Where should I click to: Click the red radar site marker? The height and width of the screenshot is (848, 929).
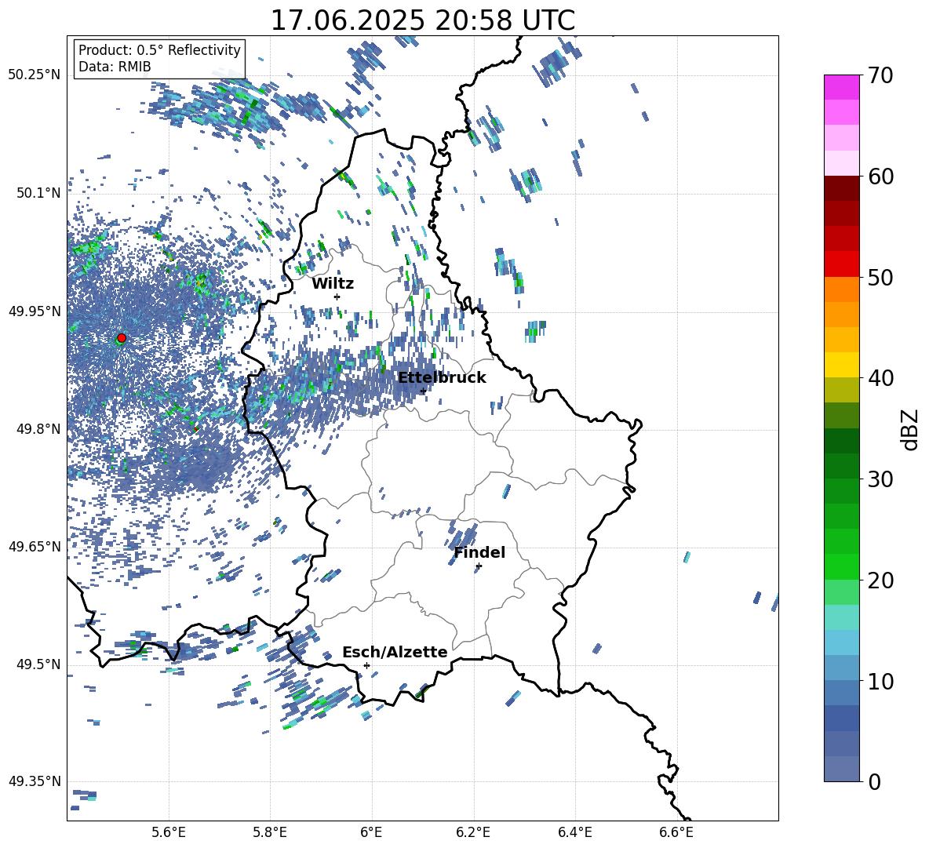click(122, 338)
